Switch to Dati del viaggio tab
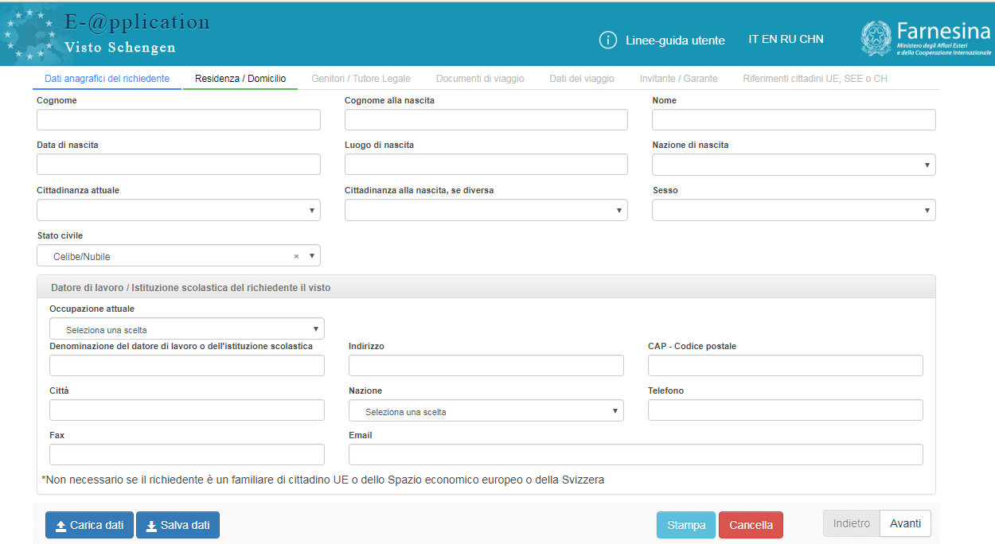The width and height of the screenshot is (995, 544). pyautogui.click(x=582, y=79)
